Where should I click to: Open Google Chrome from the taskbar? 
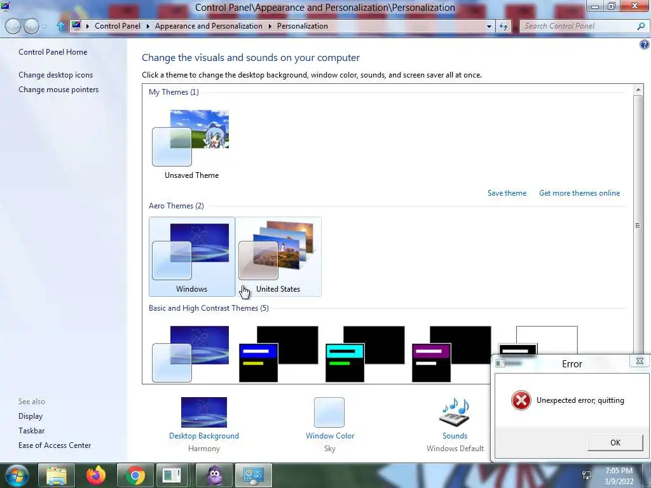coord(135,475)
